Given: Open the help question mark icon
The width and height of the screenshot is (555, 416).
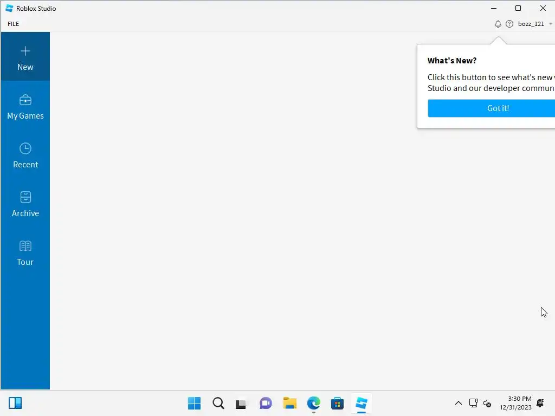Looking at the screenshot, I should [509, 24].
